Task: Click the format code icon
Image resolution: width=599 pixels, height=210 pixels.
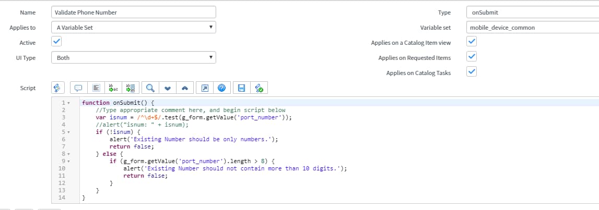Action: coord(97,88)
